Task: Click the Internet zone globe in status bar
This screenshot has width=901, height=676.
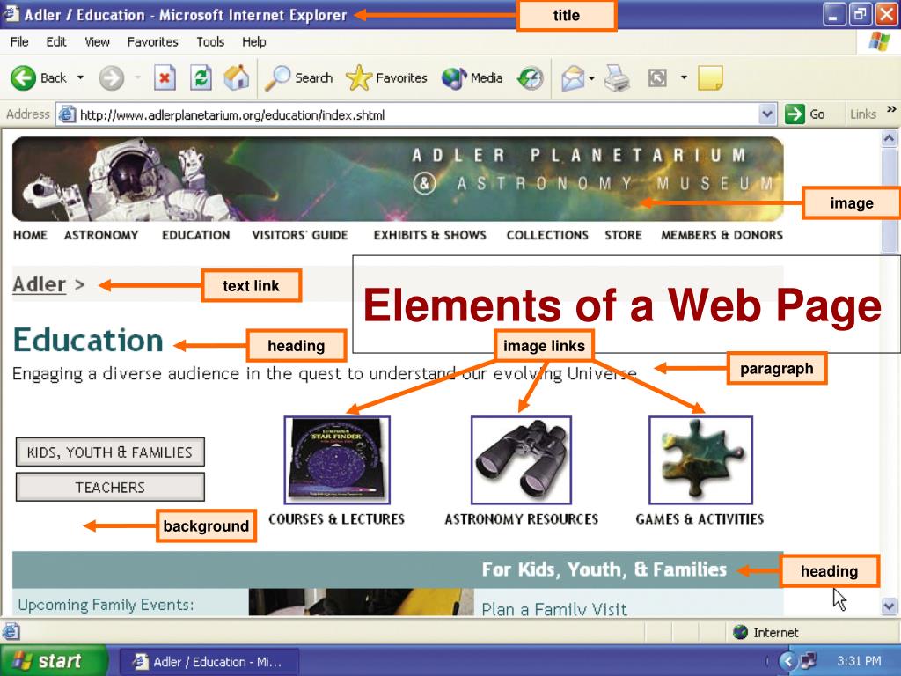Action: coord(740,632)
